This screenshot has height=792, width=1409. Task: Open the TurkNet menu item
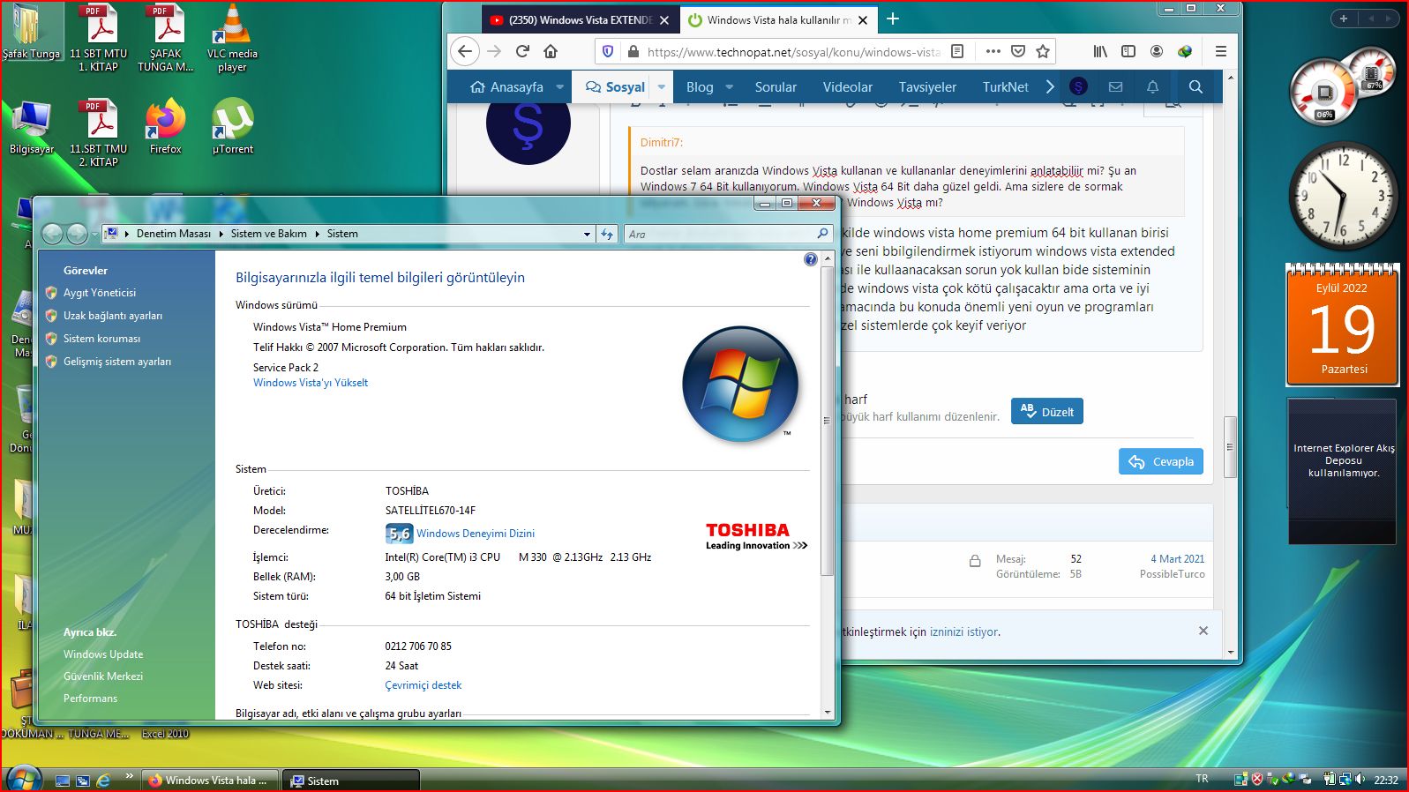pyautogui.click(x=1006, y=87)
